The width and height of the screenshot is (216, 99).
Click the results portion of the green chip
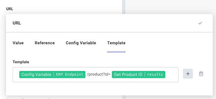tap(155, 74)
